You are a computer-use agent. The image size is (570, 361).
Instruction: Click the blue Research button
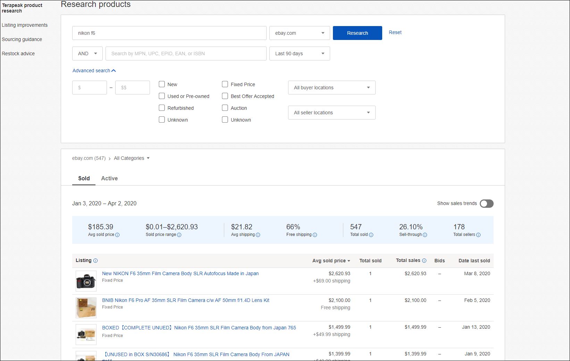point(358,33)
